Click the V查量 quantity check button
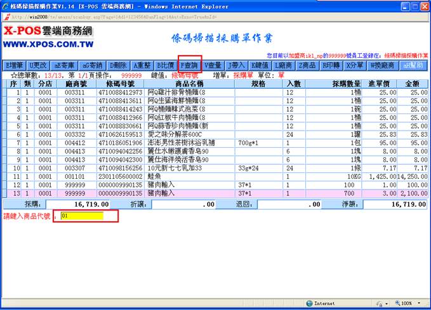 coord(213,65)
